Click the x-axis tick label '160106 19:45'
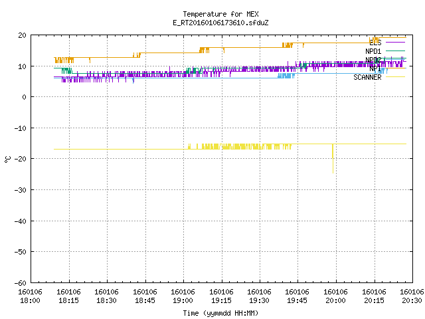This screenshot has width=425, height=319. (x=297, y=296)
